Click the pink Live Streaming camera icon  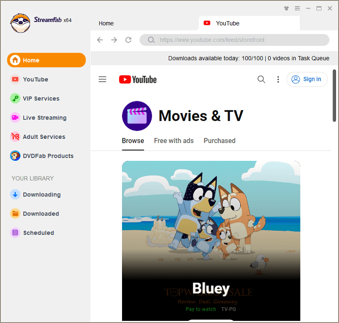pyautogui.click(x=15, y=118)
